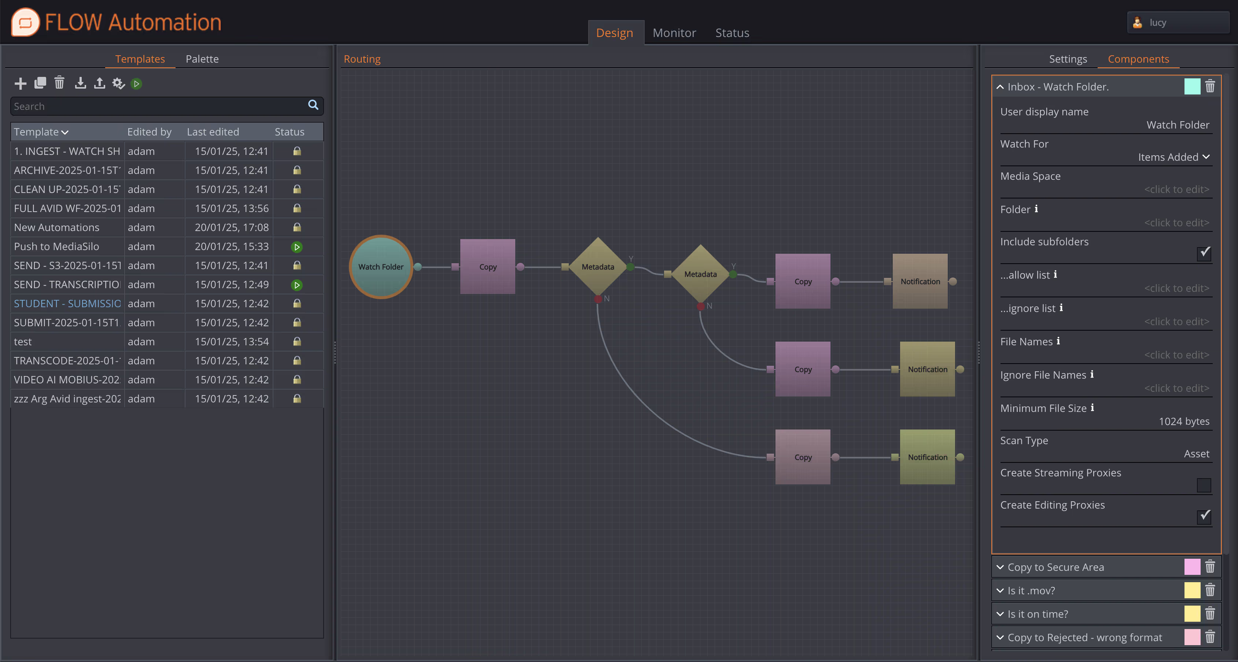The width and height of the screenshot is (1238, 662).
Task: Select the FULL AVID WF-2025-01 template
Action: click(x=167, y=208)
